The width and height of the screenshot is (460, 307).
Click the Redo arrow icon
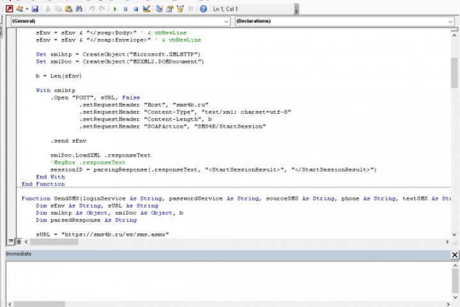[x=102, y=9]
